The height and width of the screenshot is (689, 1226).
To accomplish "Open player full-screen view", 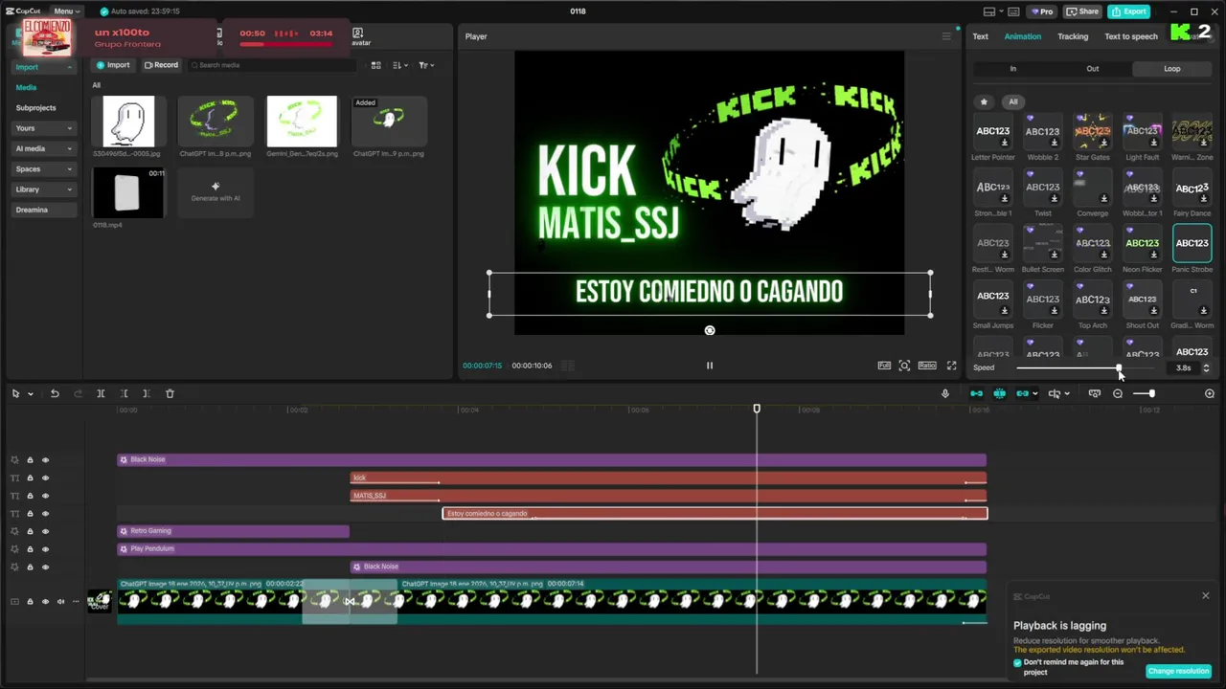I will coord(951,366).
